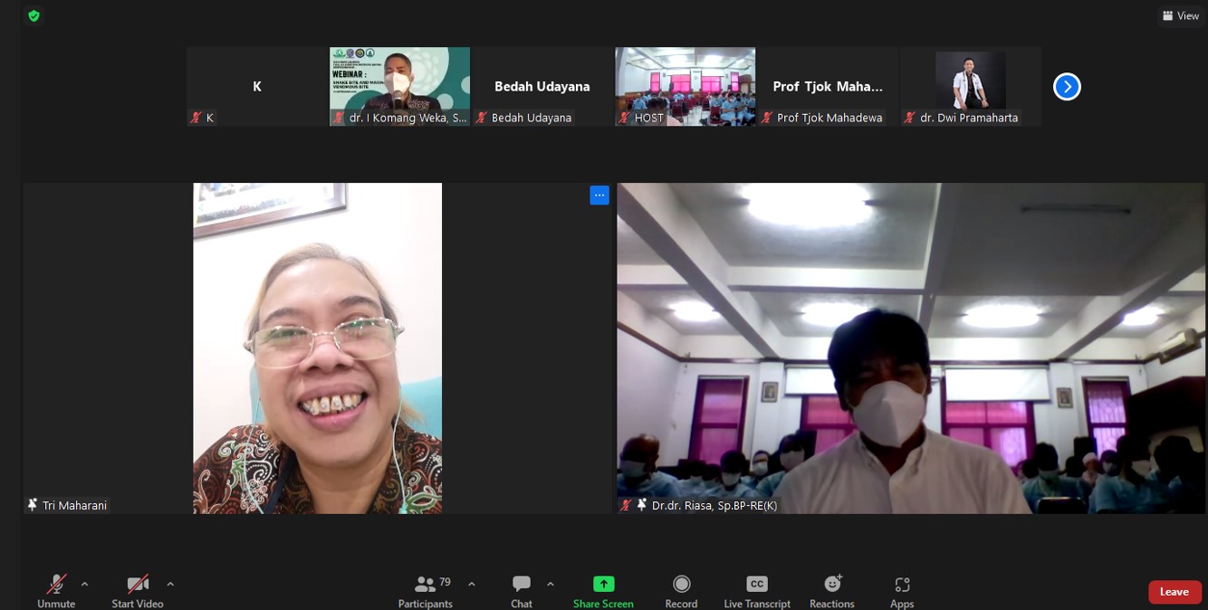Click the green encryption shield icon
1208x610 pixels.
pos(34,15)
